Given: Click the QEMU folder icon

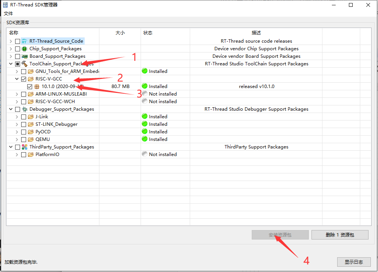Looking at the screenshot, I should (31, 139).
